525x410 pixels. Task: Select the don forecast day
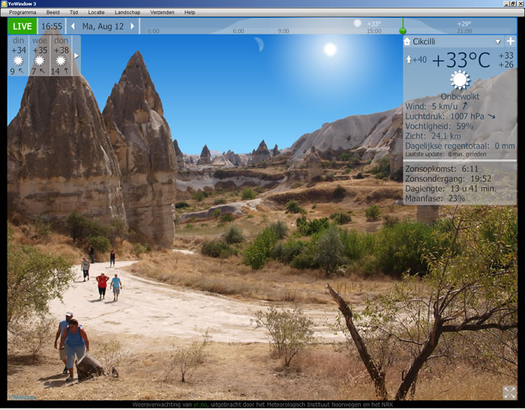(x=61, y=56)
